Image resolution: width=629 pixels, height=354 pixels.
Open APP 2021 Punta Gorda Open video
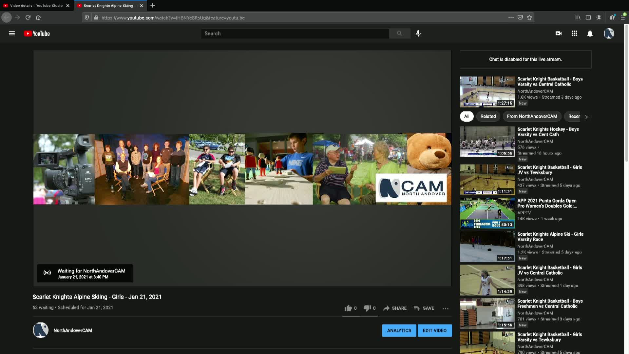(x=487, y=213)
